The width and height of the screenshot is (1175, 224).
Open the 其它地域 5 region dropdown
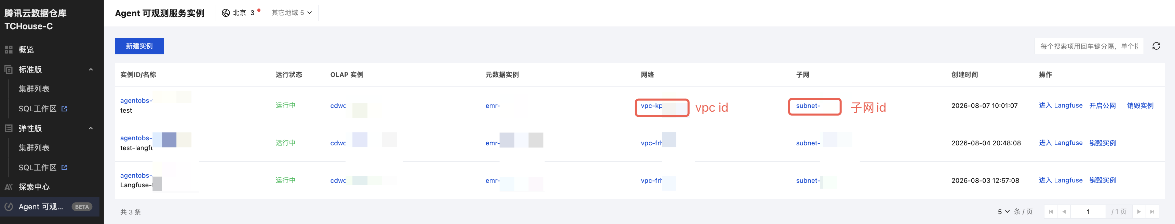tap(292, 13)
